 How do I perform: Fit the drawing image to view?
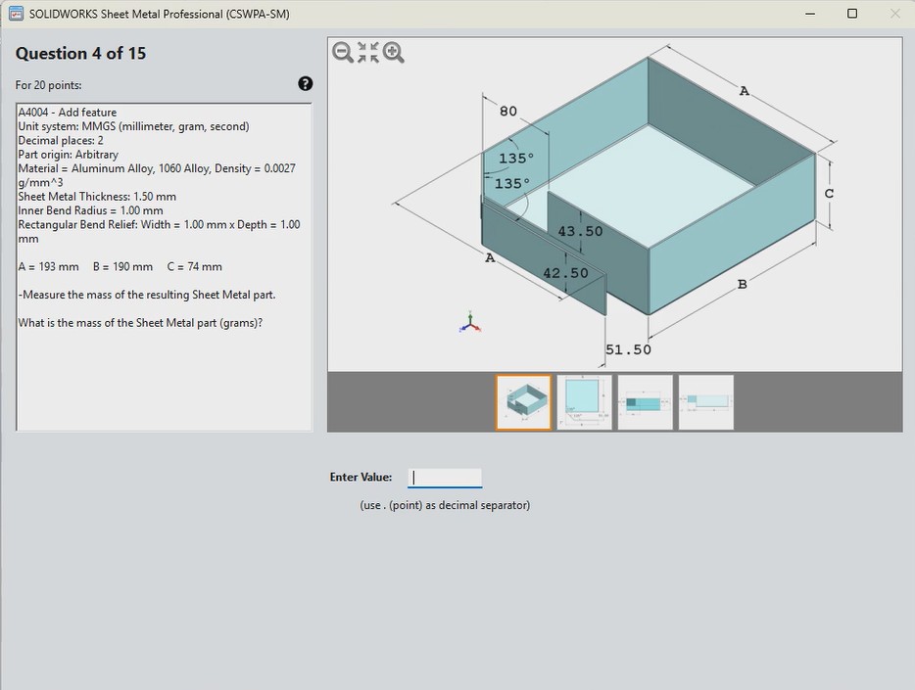(367, 52)
